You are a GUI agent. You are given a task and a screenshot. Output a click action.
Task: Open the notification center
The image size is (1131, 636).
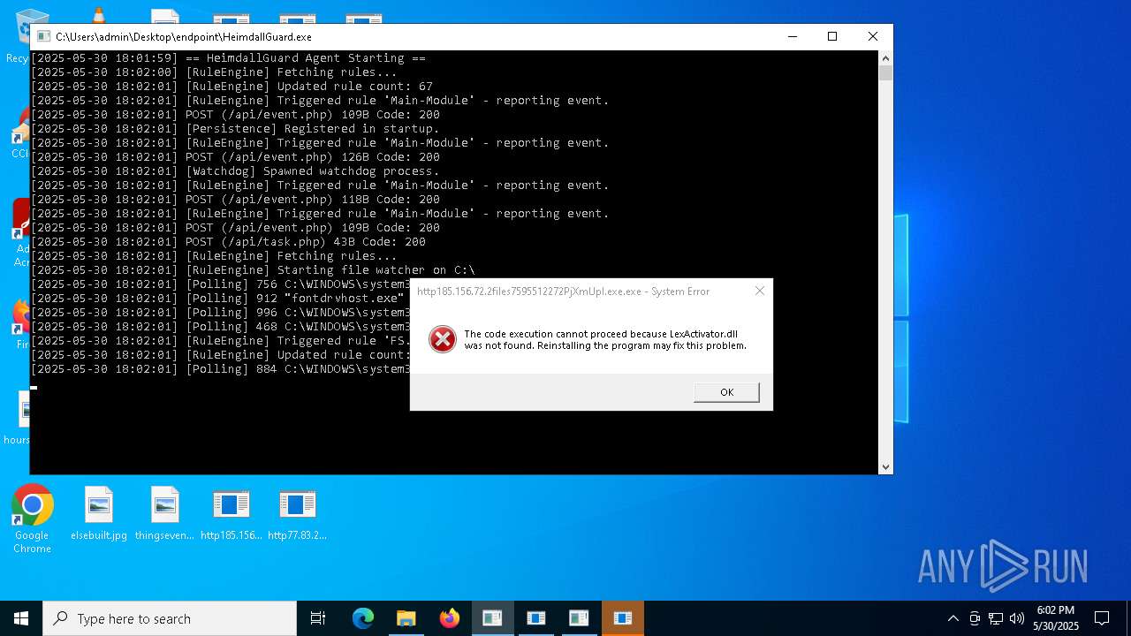click(x=1102, y=618)
